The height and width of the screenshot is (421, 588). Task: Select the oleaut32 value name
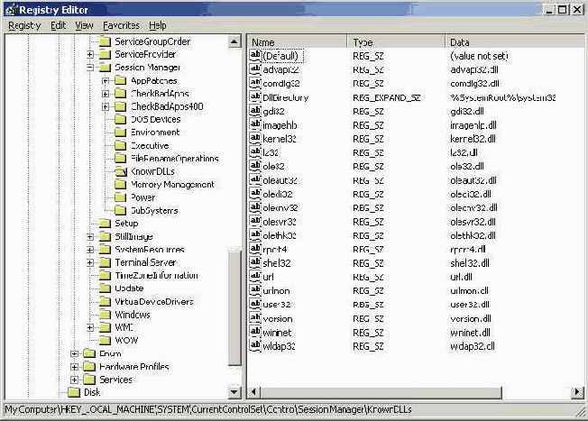(x=280, y=180)
